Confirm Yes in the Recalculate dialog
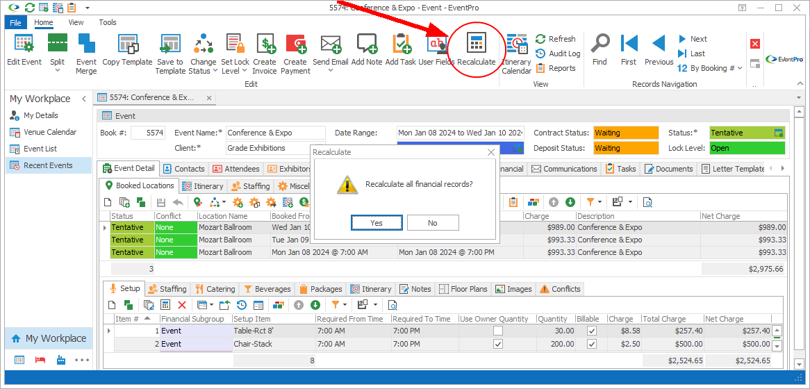Viewport: 810px width, 389px height. [376, 223]
